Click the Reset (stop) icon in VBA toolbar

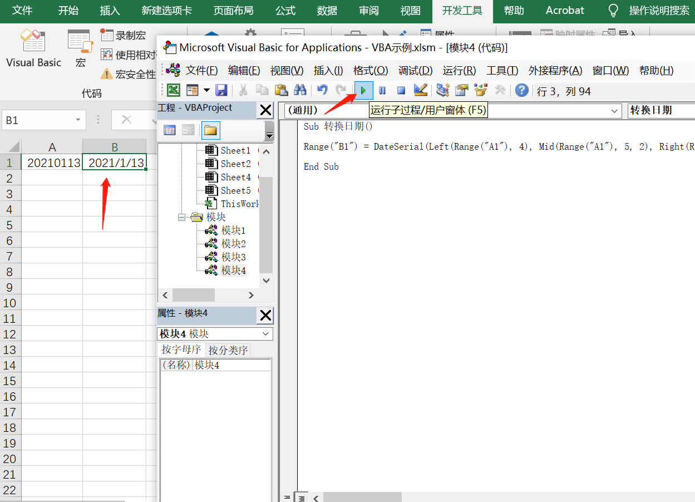pos(401,90)
